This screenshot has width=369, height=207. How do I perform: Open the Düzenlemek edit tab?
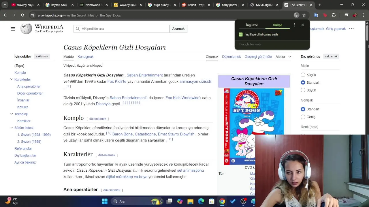[231, 57]
